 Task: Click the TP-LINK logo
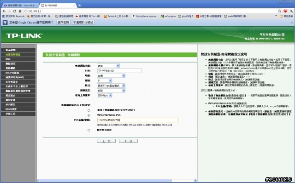24,36
